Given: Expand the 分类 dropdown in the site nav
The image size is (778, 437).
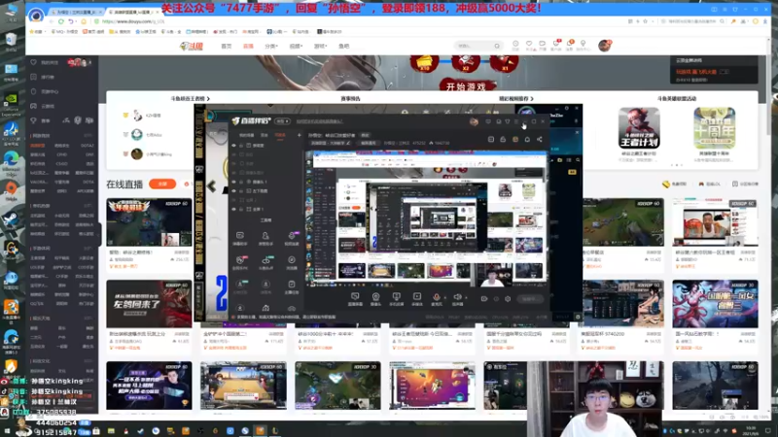Looking at the screenshot, I should (271, 46).
